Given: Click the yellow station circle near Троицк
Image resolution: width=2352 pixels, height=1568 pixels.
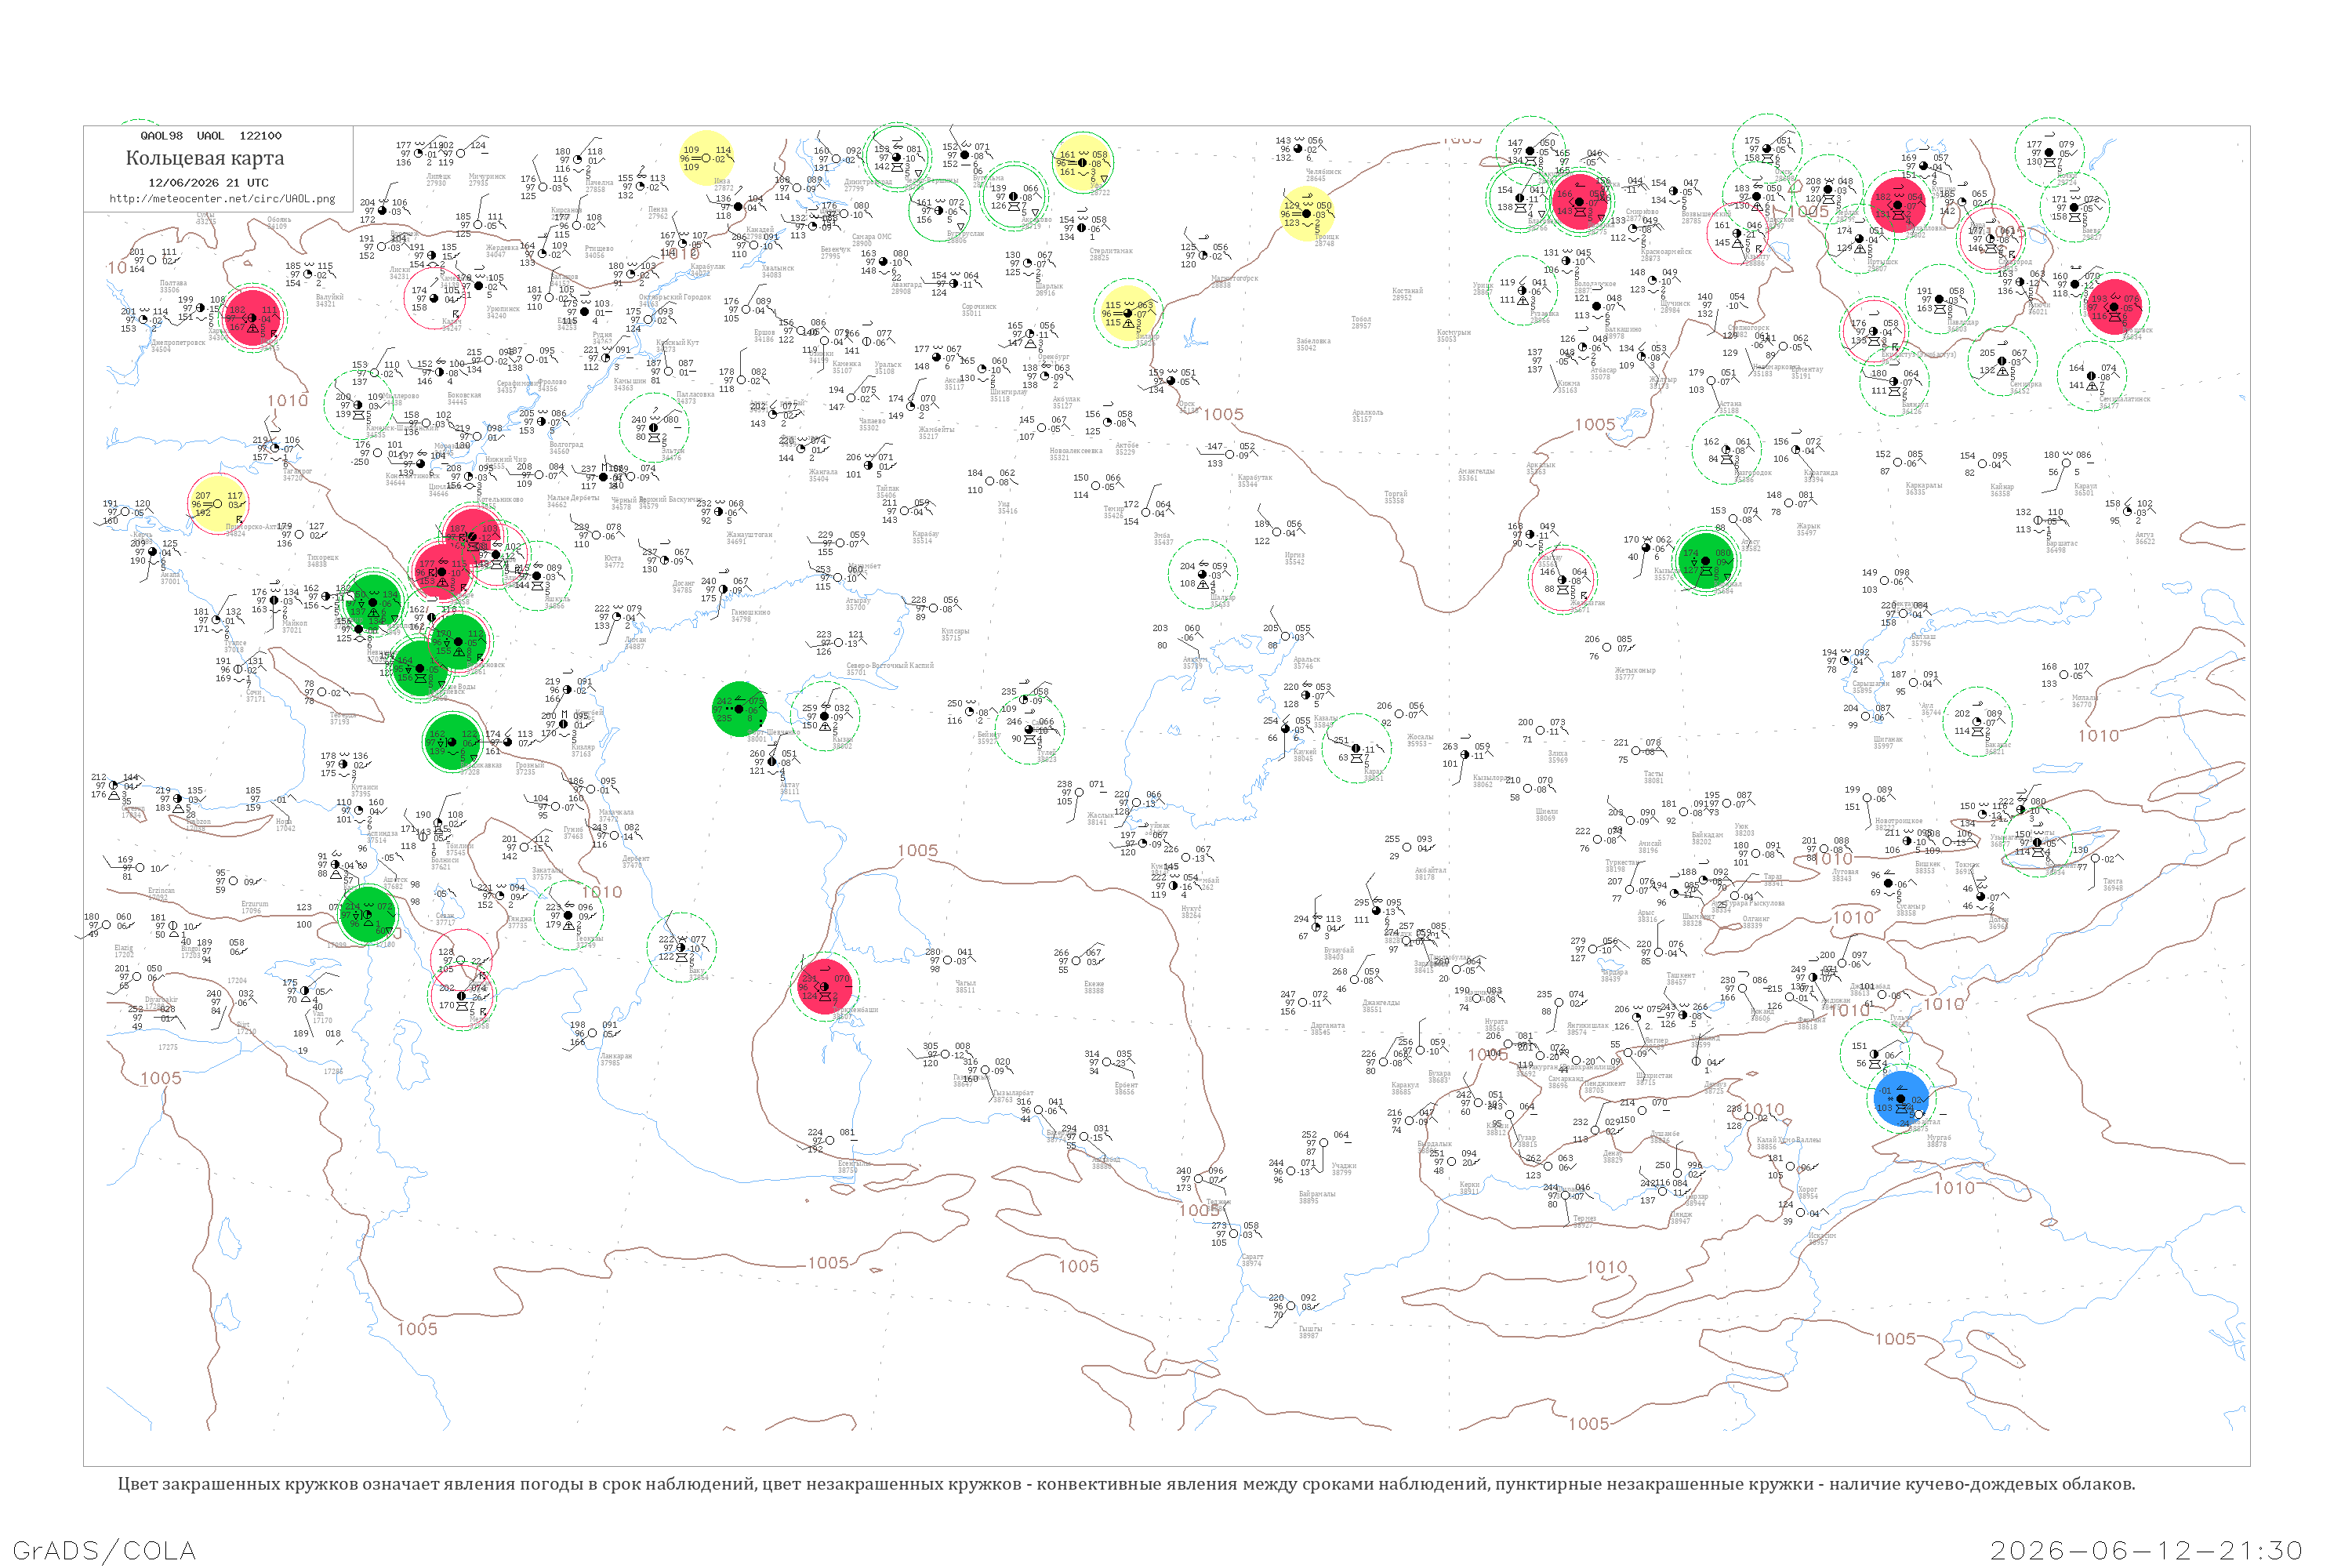Looking at the screenshot, I should pos(1306,214).
